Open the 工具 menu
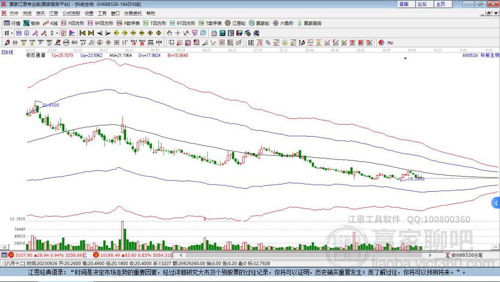Image resolution: width=500 pixels, height=282 pixels. click(102, 13)
